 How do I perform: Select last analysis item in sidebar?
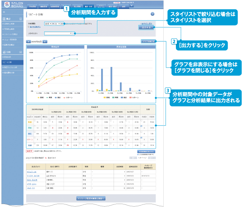pos(12,73)
